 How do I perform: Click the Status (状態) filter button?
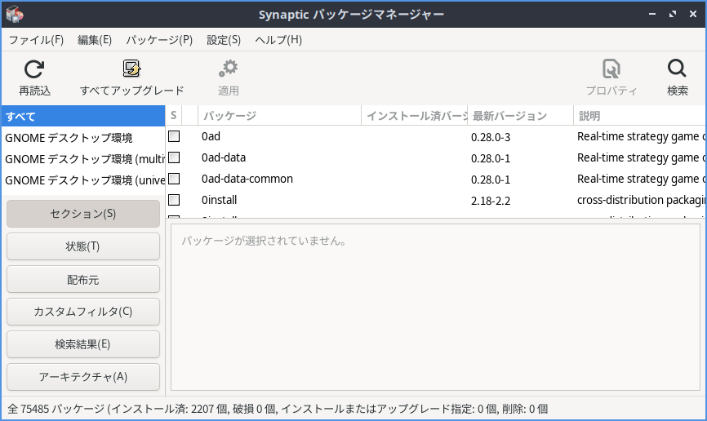click(83, 246)
